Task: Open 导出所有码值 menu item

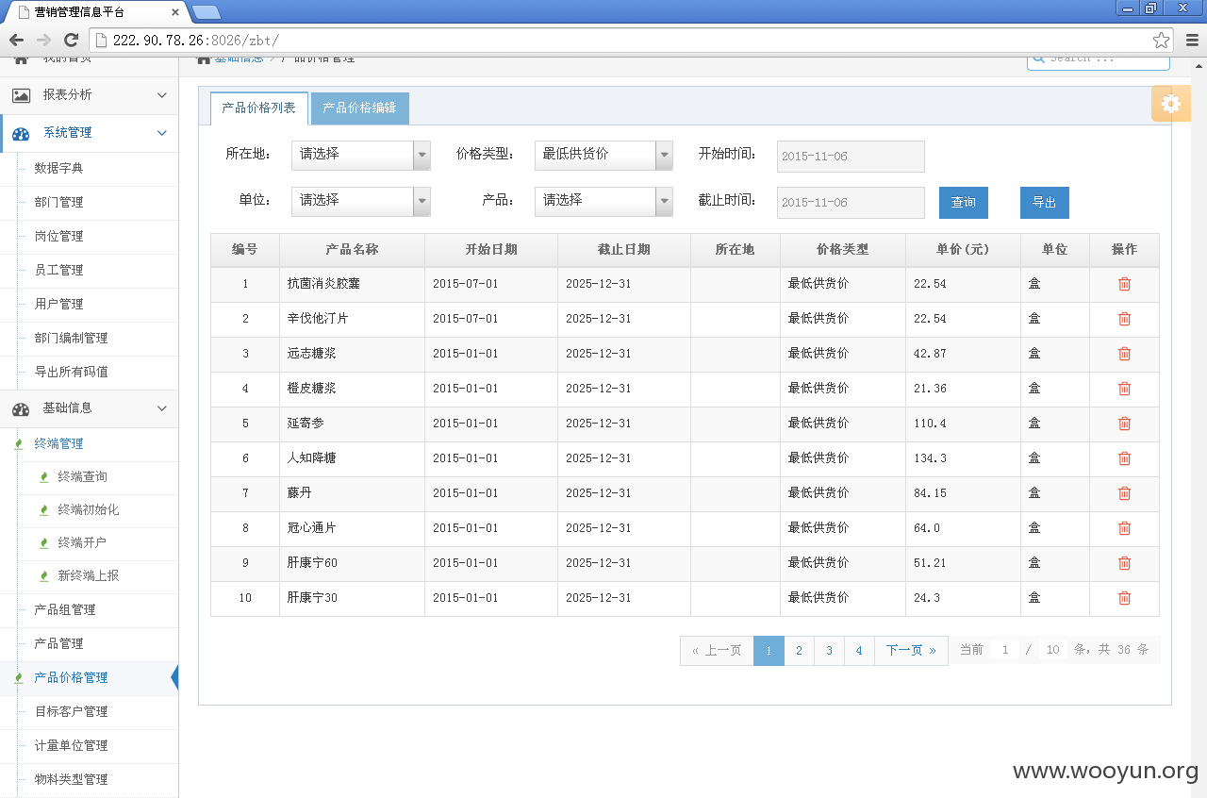Action: click(71, 372)
